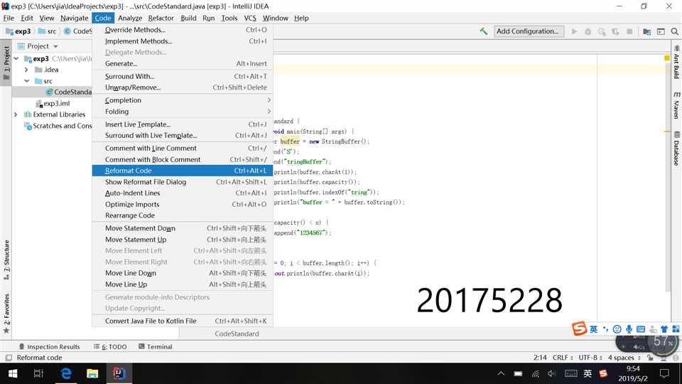Click the Add Configuration... button

tap(529, 31)
